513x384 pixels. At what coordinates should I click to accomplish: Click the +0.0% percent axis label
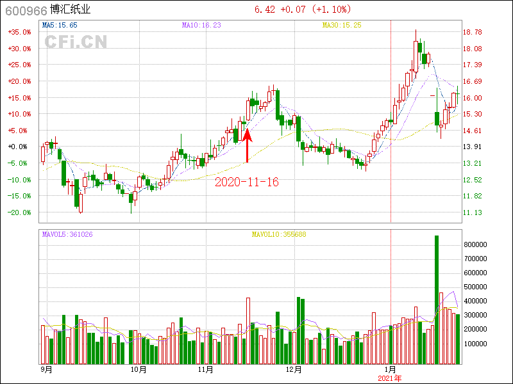click(x=18, y=147)
